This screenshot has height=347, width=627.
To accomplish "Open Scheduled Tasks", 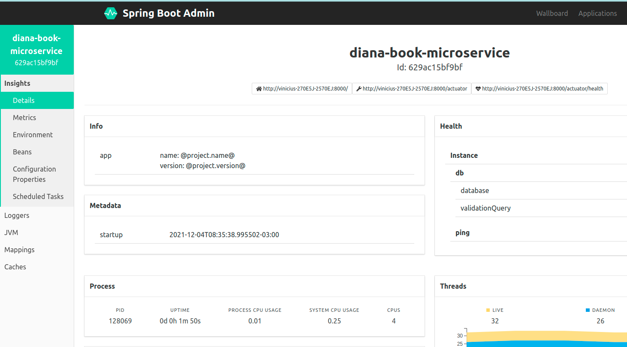I will tap(37, 196).
